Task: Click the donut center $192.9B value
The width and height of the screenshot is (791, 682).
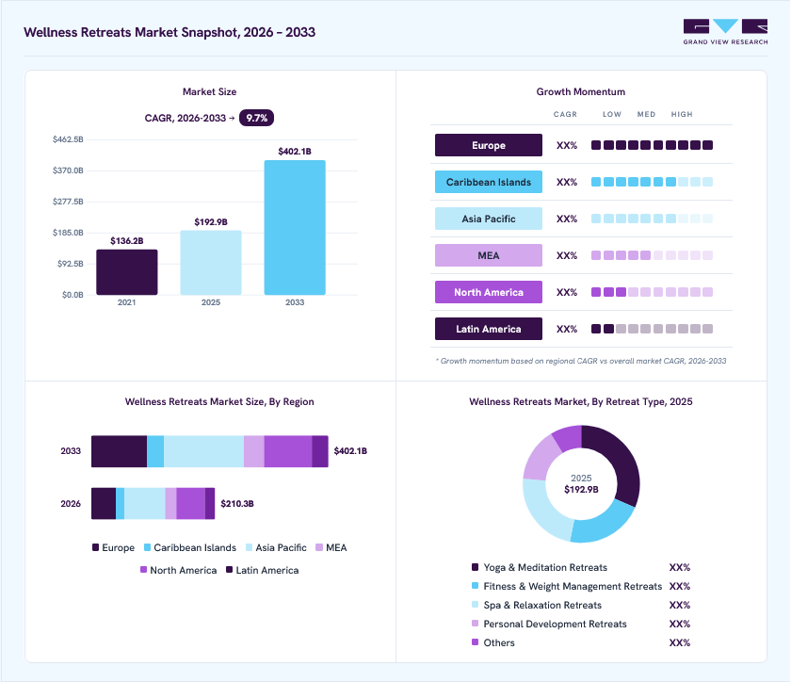Action: (x=581, y=490)
